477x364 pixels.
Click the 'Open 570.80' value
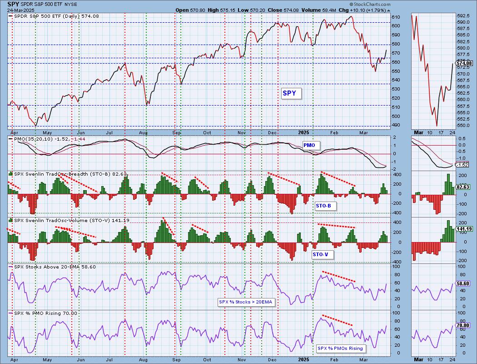pyautogui.click(x=190, y=10)
